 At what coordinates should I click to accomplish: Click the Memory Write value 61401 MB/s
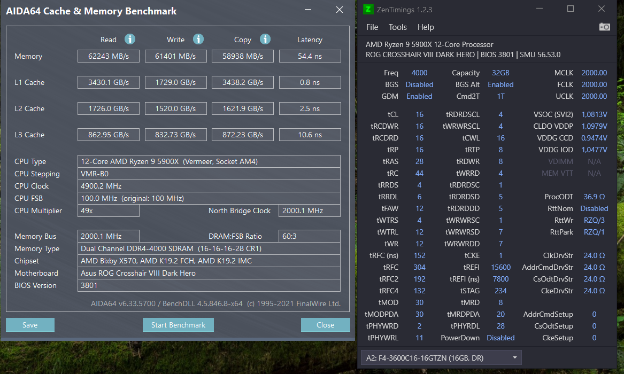click(175, 56)
